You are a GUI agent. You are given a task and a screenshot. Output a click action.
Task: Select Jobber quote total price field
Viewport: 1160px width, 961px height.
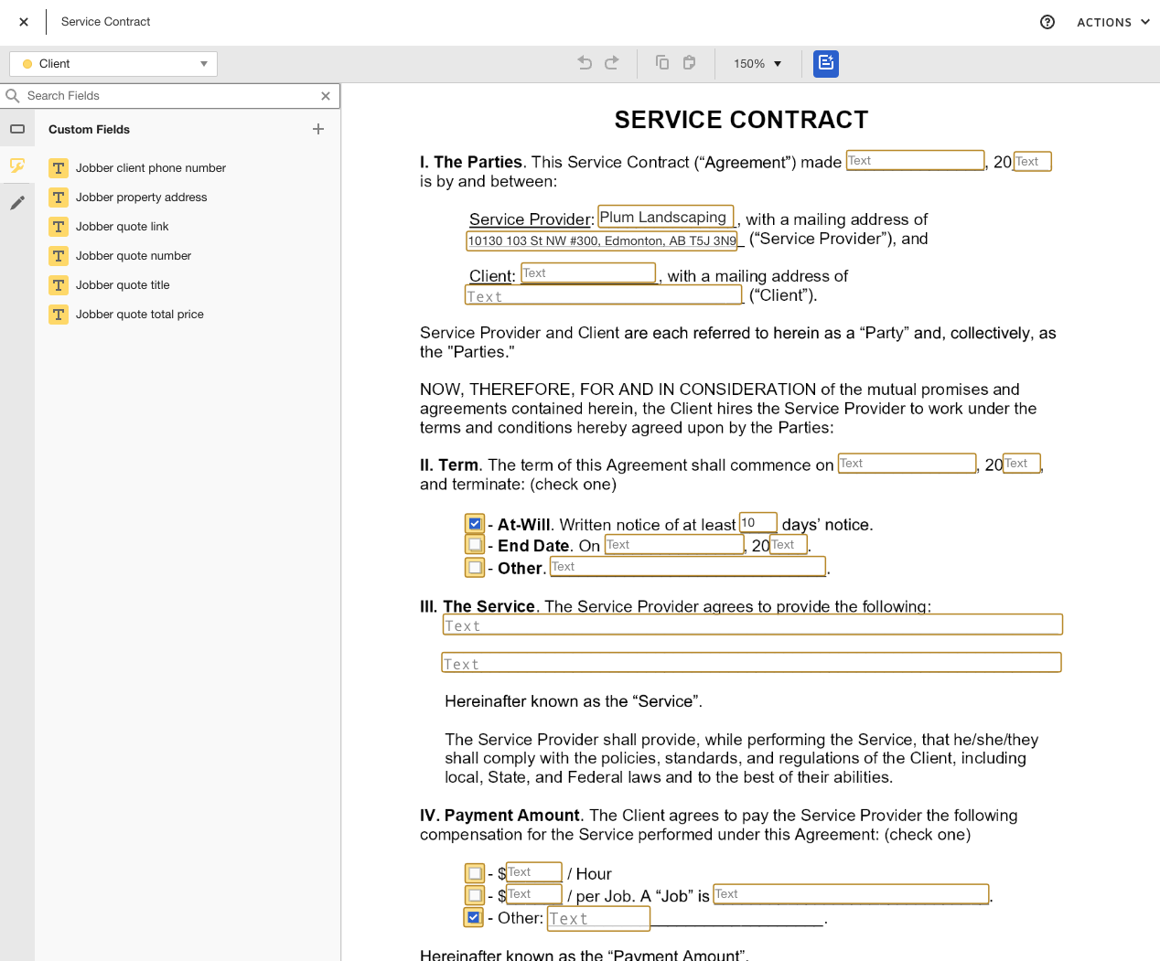(139, 315)
